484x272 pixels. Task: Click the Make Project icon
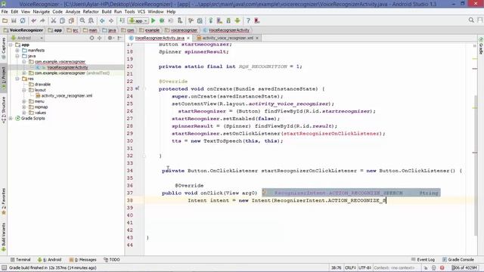point(123,20)
